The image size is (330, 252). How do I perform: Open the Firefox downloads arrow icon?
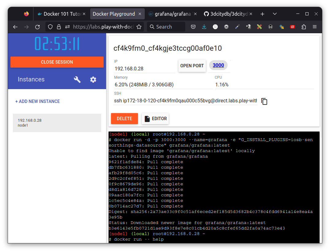pyautogui.click(x=204, y=27)
